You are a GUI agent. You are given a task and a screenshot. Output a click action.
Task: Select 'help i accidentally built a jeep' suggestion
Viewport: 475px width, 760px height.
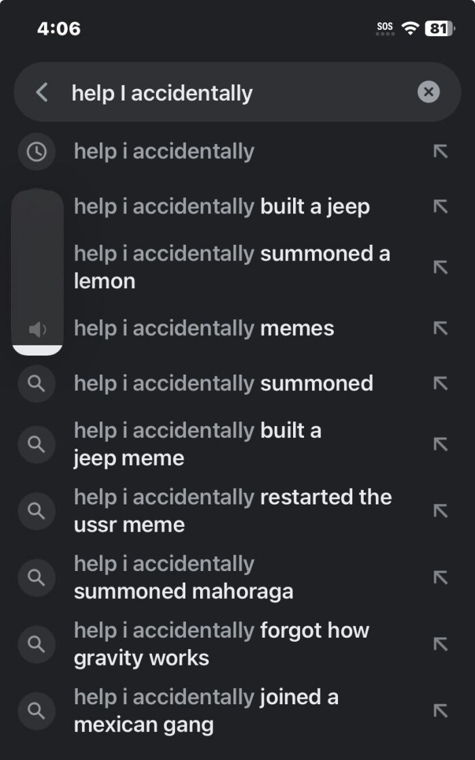222,207
